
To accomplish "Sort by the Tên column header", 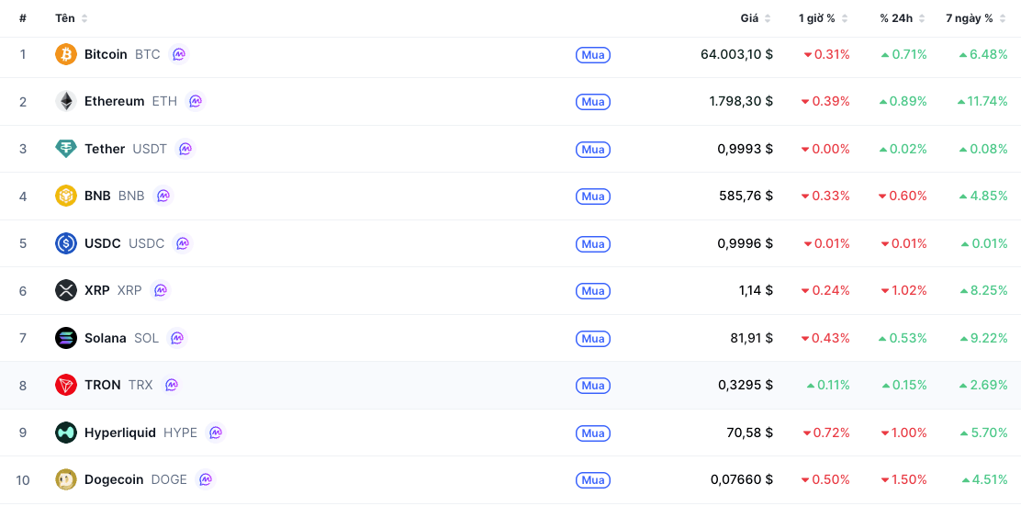I will 71,18.
